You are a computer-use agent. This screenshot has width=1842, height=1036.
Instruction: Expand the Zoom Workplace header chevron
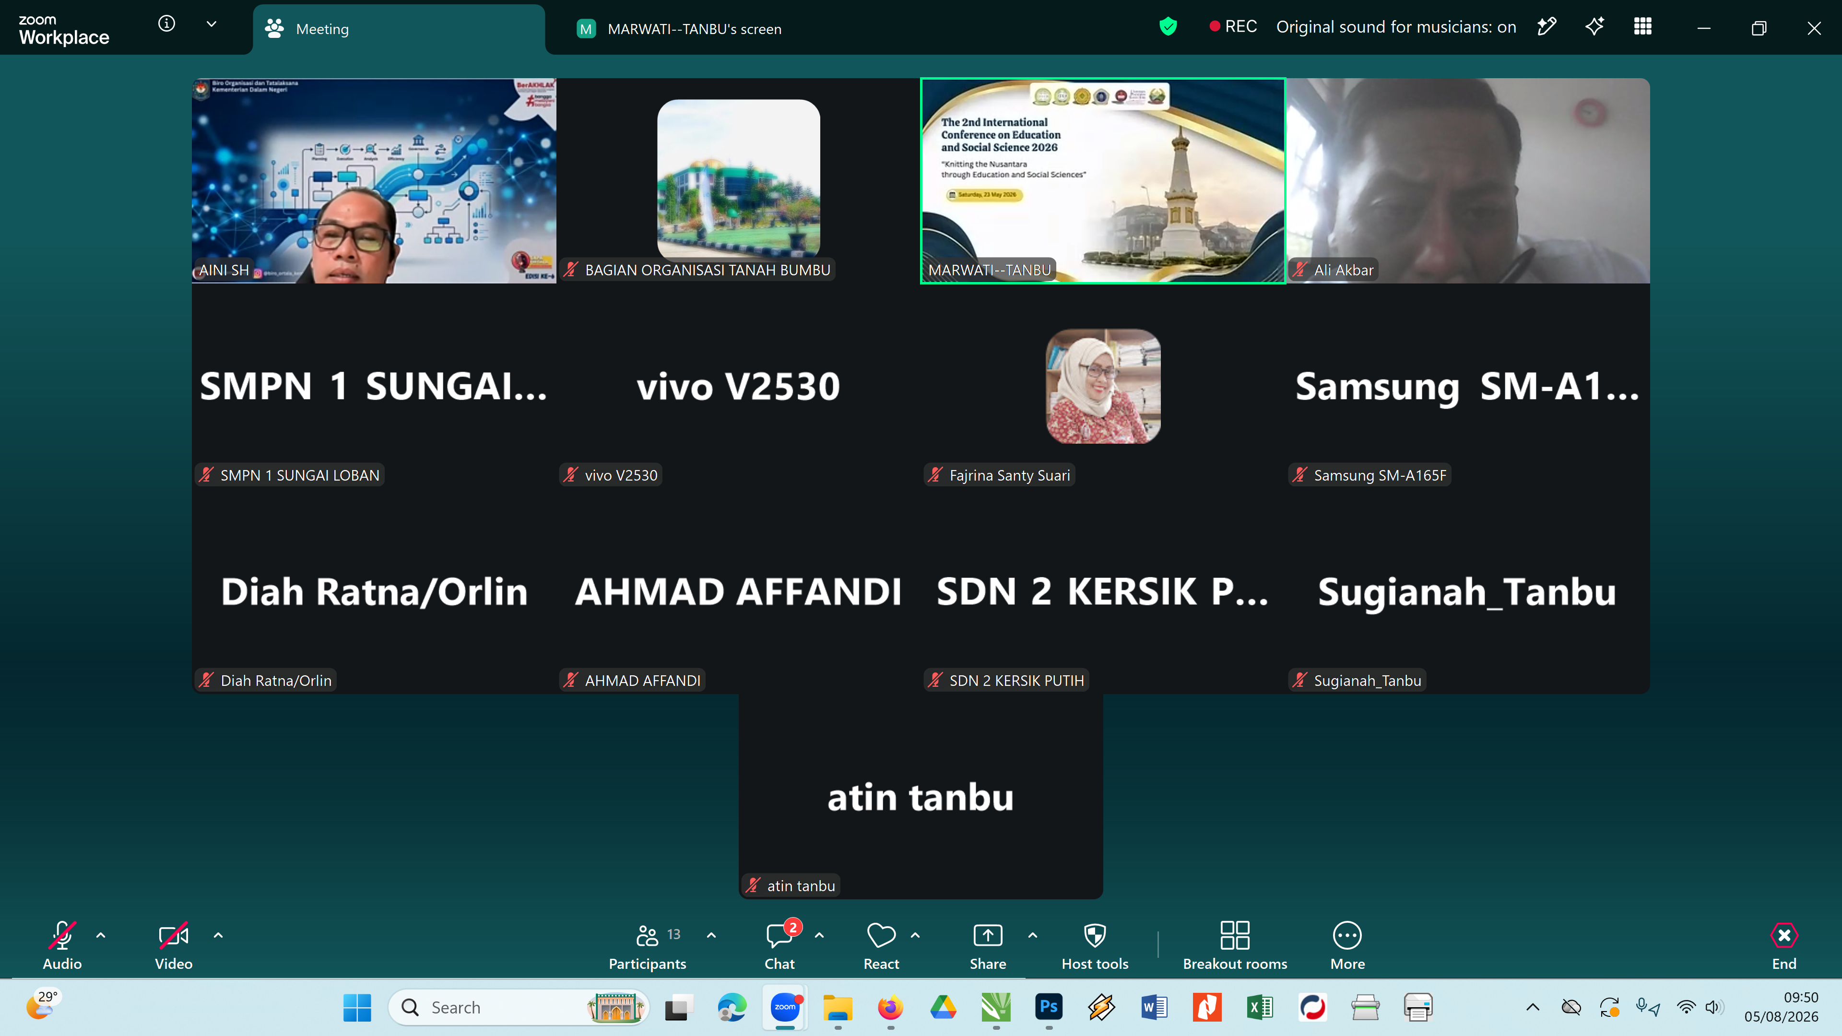212,24
